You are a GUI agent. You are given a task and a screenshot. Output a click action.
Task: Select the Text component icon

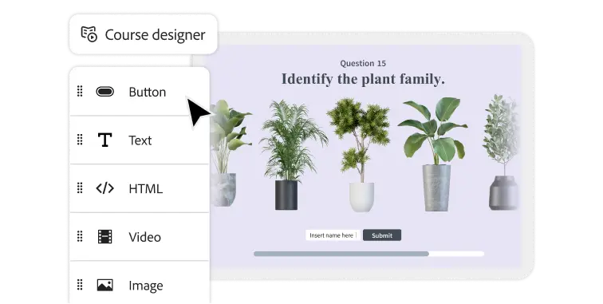pyautogui.click(x=104, y=140)
